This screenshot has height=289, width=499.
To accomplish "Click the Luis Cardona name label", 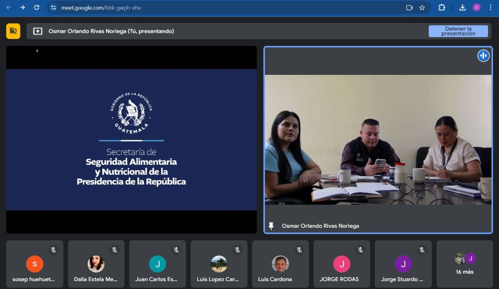I will (275, 279).
